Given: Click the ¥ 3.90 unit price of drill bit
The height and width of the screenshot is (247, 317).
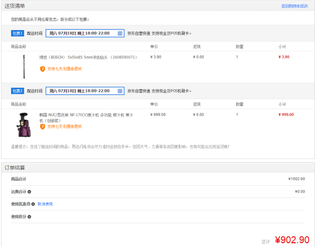Looking at the screenshot, I should (156, 57).
